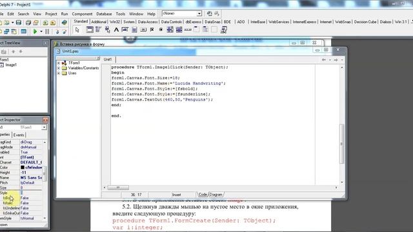Close the Object Inspector panel
The image size is (413, 232).
click(45, 120)
